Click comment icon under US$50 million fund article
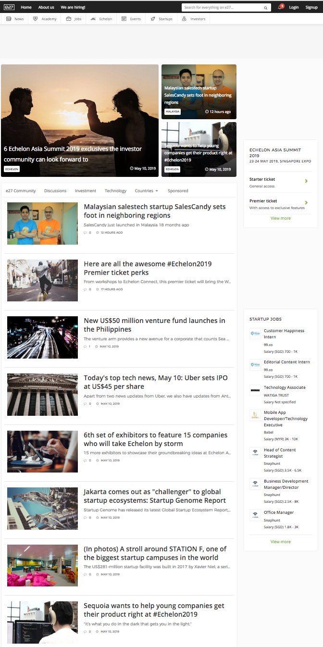This screenshot has width=323, height=647. 85,347
